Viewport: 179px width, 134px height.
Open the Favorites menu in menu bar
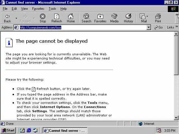(x=38, y=9)
